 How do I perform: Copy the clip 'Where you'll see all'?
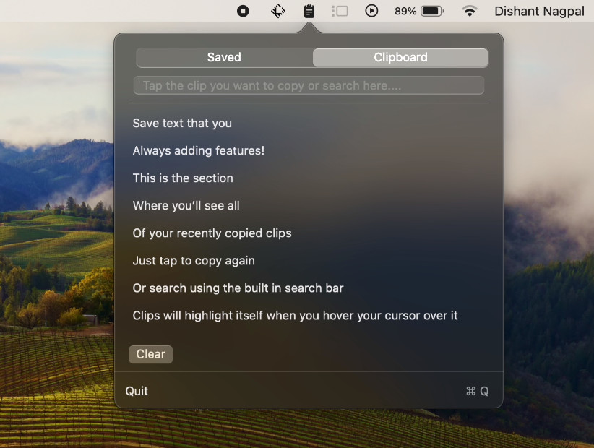[x=186, y=206]
